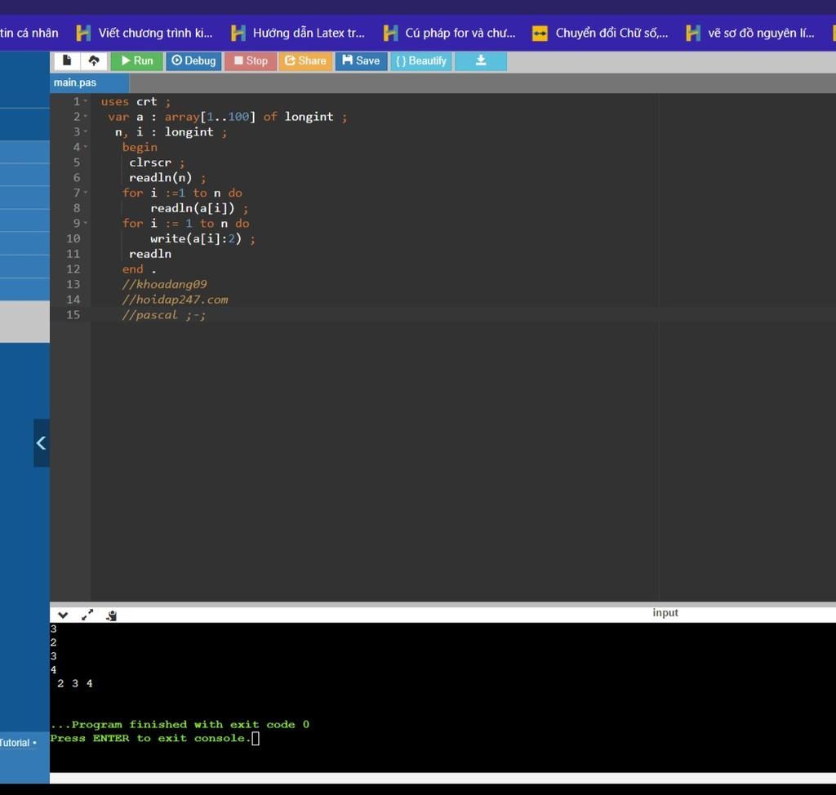The height and width of the screenshot is (795, 836).
Task: Fold the for loop at line 9
Action: [x=85, y=223]
